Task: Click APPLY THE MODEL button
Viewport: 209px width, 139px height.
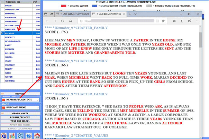Action: (20, 125)
